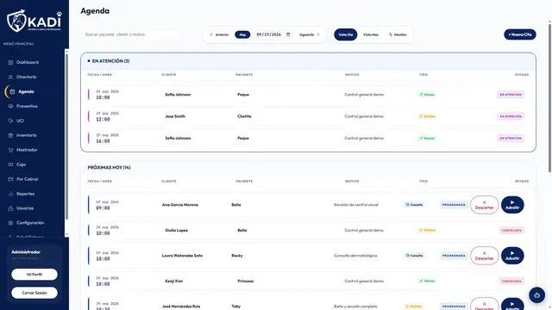Click sidebar scroll down arrow
This screenshot has width=552, height=310.
(66, 234)
